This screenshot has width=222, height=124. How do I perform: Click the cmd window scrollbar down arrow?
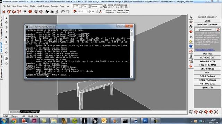(131, 76)
